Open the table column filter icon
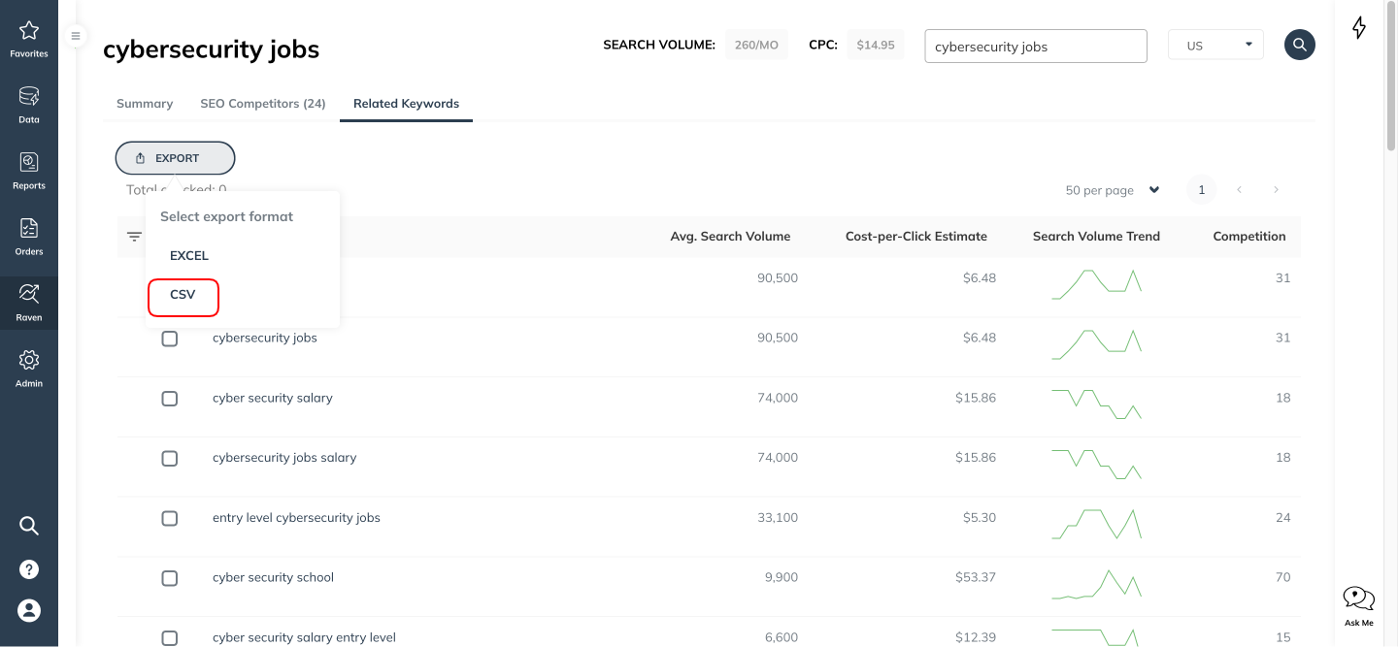This screenshot has width=1398, height=647. 135,237
